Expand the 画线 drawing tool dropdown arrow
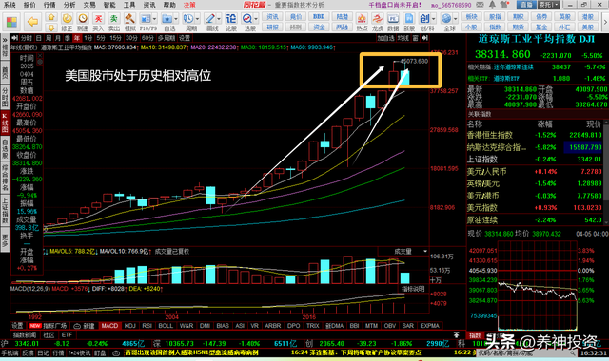Screen dimensions: 609x361 [218, 19]
